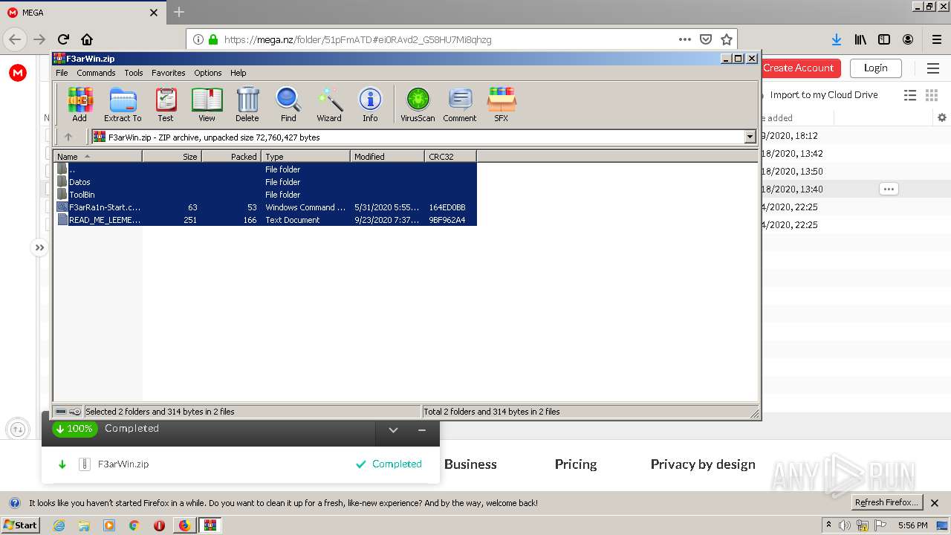The width and height of the screenshot is (951, 535).
Task: Open the three-dots file options
Action: tap(889, 189)
